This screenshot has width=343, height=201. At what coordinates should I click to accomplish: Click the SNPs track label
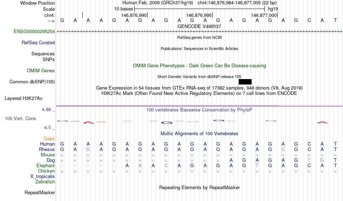pos(49,59)
